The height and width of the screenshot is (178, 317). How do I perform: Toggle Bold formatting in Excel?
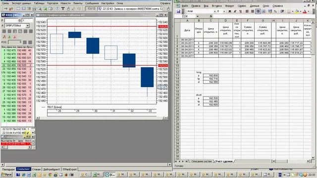click(x=230, y=11)
